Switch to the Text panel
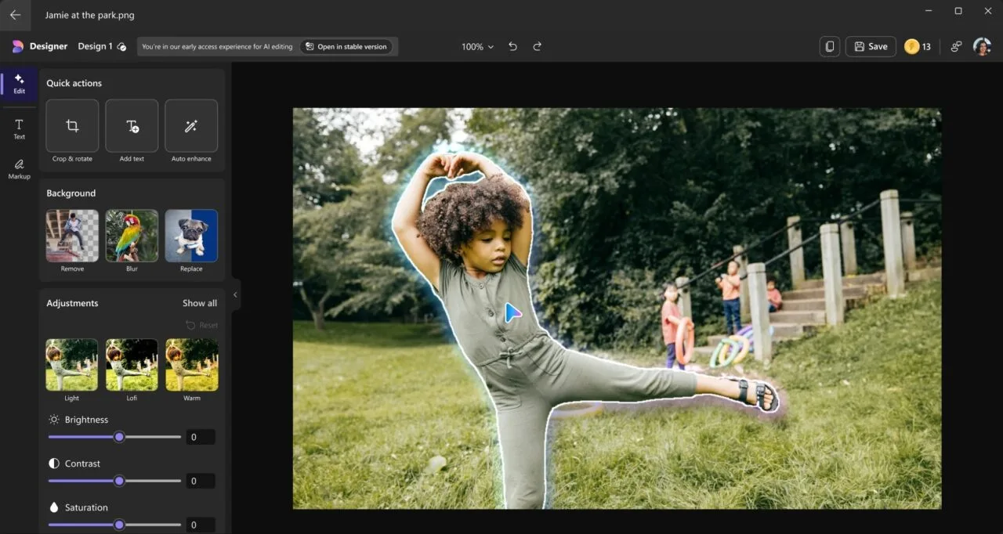 [x=18, y=128]
